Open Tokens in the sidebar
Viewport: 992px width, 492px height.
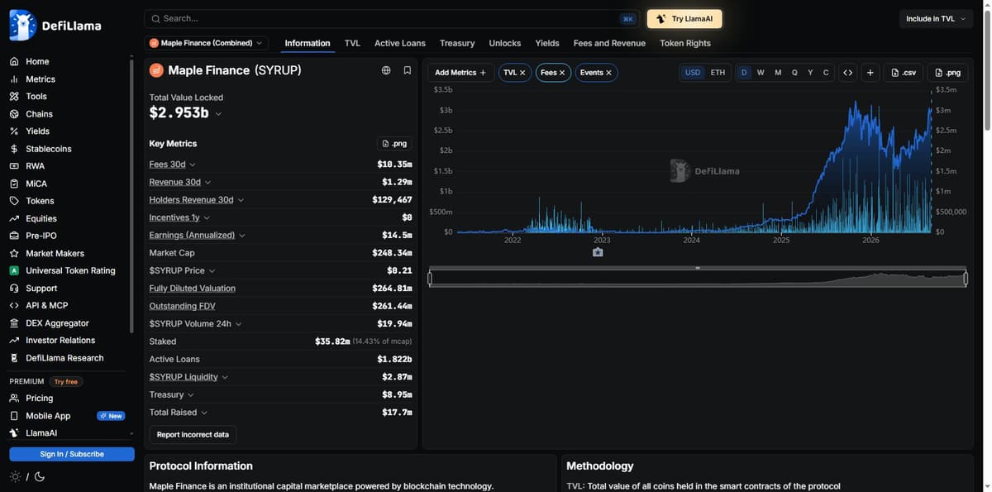click(x=40, y=201)
